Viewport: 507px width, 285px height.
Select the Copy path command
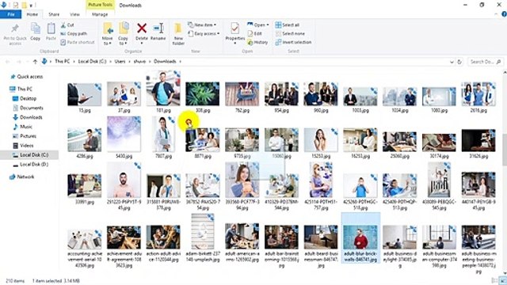click(x=74, y=33)
